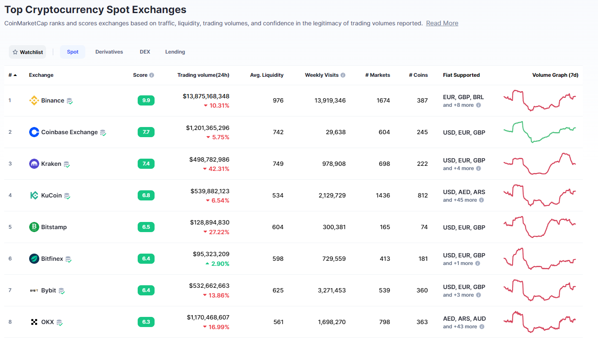This screenshot has height=338, width=598.
Task: Click KuCoin reserves badge icon
Action: (x=67, y=196)
